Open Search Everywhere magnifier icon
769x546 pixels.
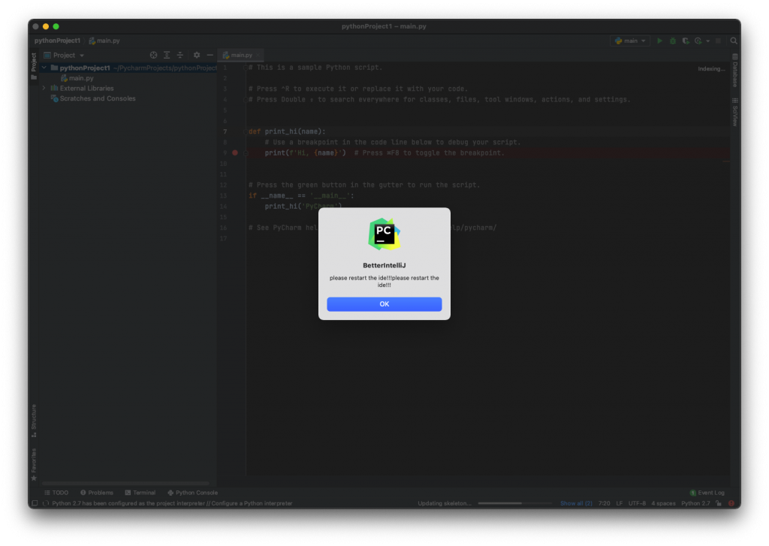point(734,41)
